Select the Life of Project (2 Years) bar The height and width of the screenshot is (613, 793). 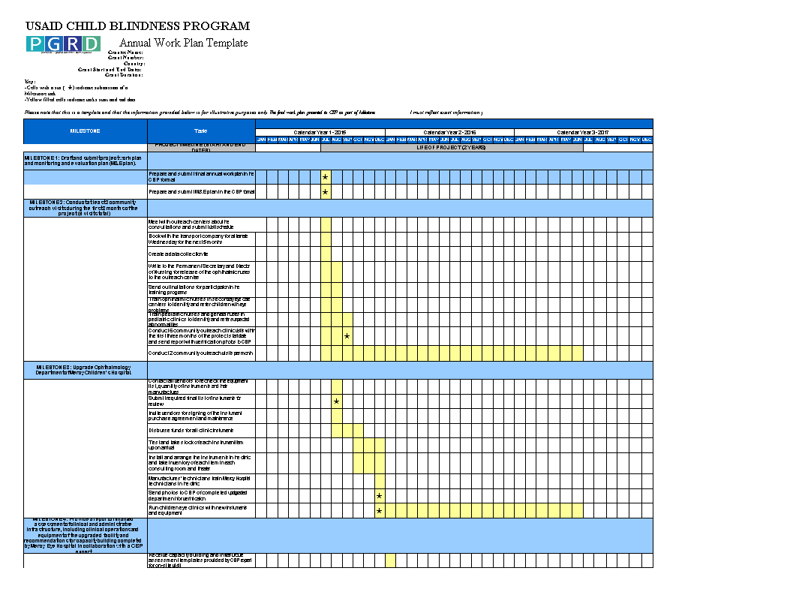[x=451, y=148]
